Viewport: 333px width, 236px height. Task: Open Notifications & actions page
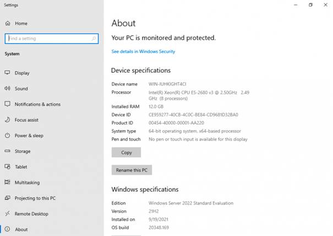point(52,104)
